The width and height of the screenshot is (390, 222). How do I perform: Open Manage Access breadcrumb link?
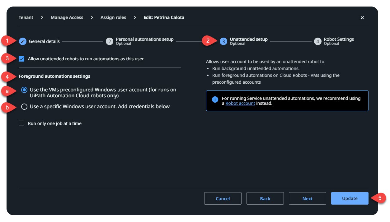pyautogui.click(x=67, y=17)
